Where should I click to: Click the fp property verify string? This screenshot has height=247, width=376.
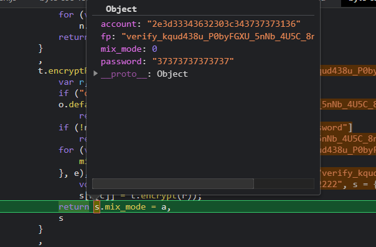[218, 37]
